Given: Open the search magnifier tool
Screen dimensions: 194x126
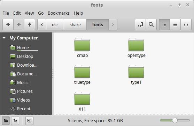Looking at the screenshot, I should coord(151,24).
